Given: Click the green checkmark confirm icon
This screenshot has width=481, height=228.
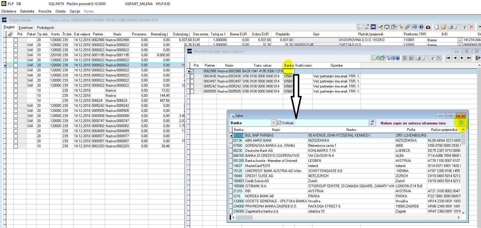Looking at the screenshot, I should point(378,58).
